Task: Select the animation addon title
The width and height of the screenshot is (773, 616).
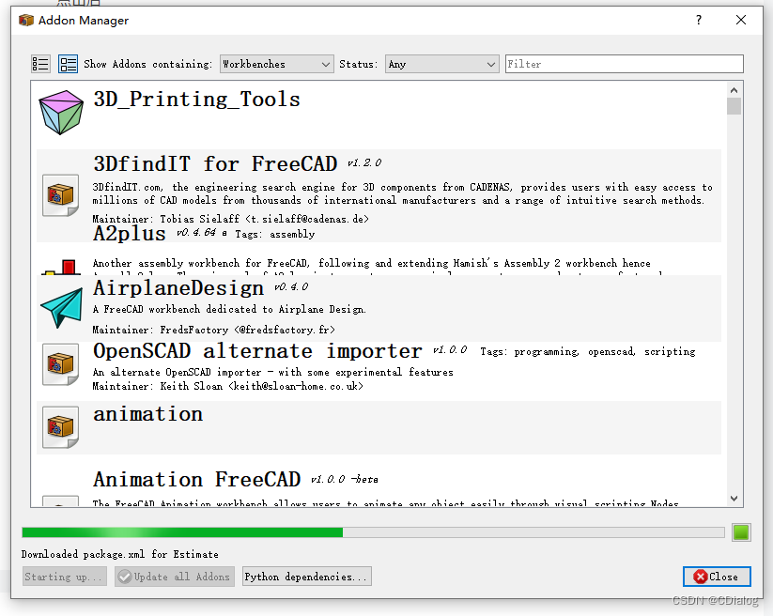Action: 147,414
